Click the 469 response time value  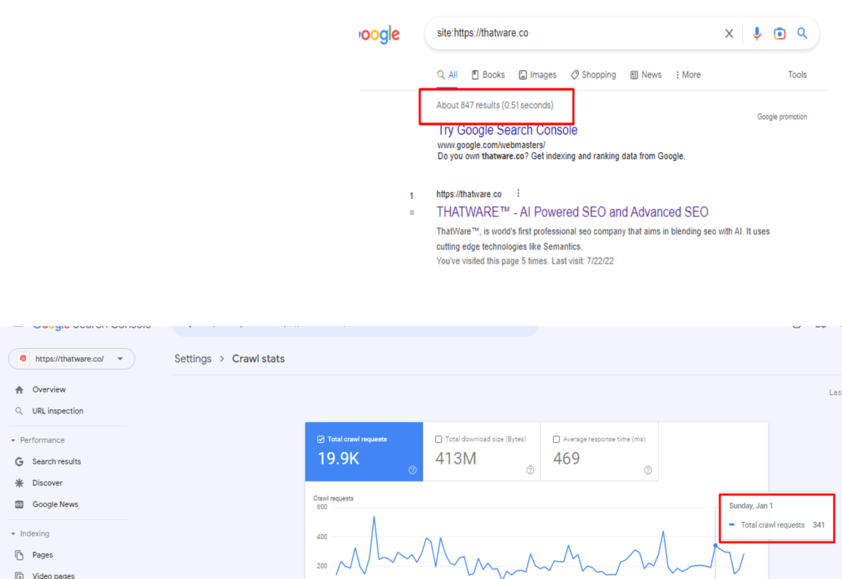[566, 459]
